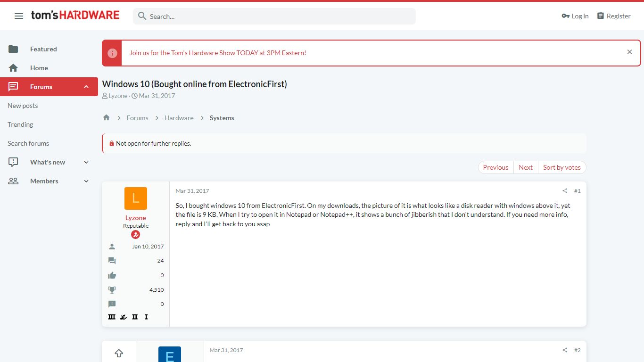
Task: Click the Mar 31, 2017 thread date link
Action: coord(157,96)
